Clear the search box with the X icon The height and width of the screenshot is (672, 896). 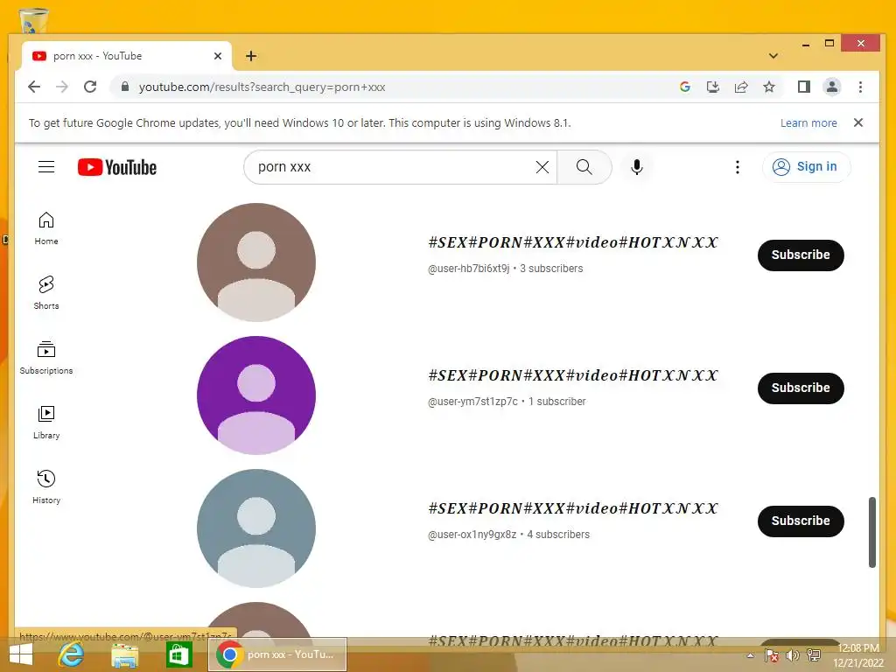point(542,167)
